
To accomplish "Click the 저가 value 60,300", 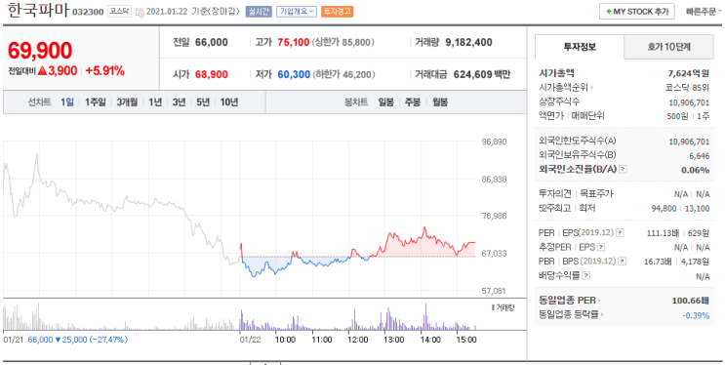I will coord(294,74).
